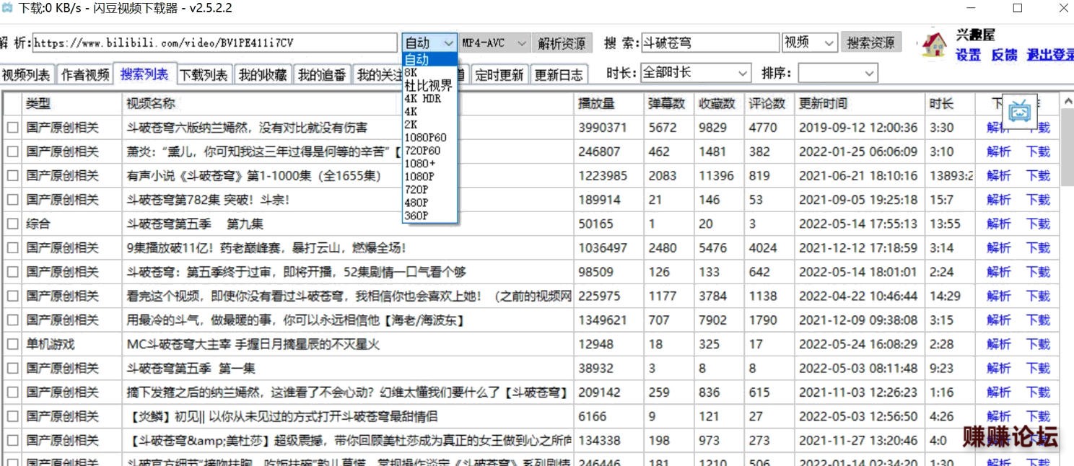The image size is (1074, 466).
Task: Click the 退出登录 logout link
Action: [1049, 56]
